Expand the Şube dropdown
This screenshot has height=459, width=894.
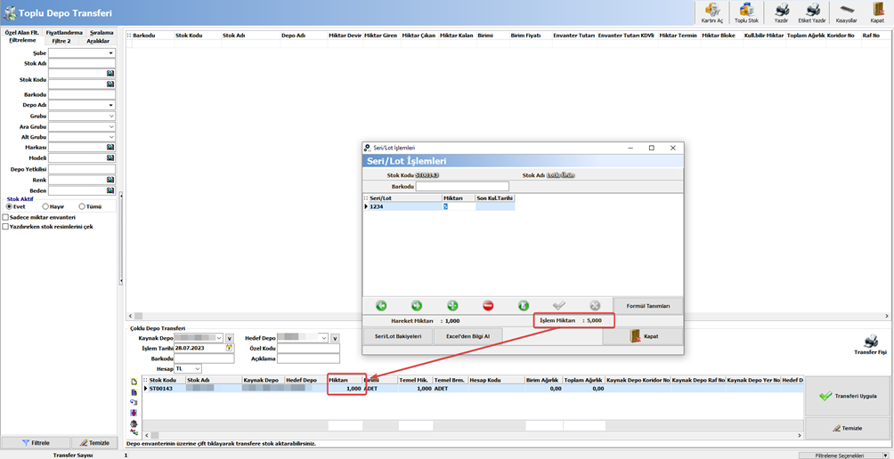click(110, 53)
